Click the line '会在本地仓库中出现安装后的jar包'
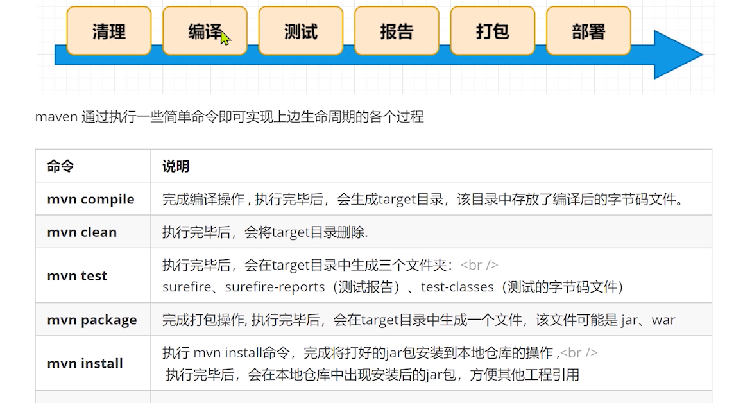Screen dimensions: 743x403 coord(372,375)
